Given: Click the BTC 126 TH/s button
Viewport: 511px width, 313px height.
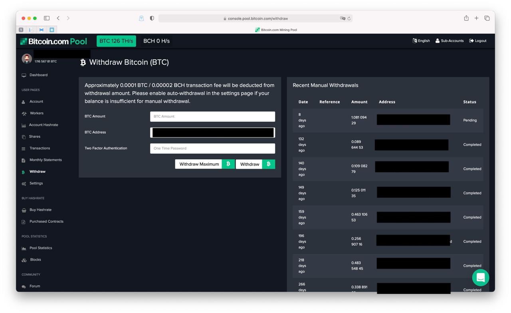Looking at the screenshot, I should 116,41.
